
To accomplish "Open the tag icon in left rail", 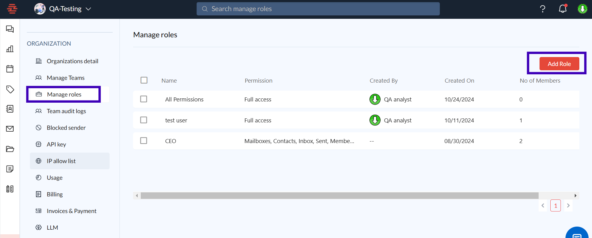I will tap(10, 89).
